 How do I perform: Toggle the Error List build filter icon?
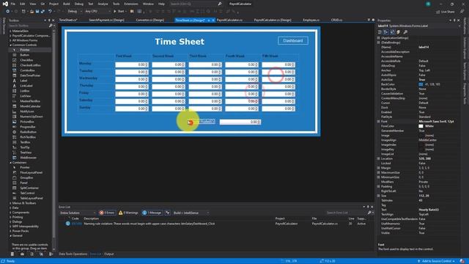pyautogui.click(x=168, y=213)
